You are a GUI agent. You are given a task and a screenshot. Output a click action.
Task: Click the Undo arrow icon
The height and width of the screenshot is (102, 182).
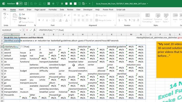(x=5, y=14)
